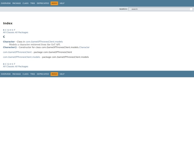
Task: Open the Package tab in top navigation
Action: tap(17, 3)
